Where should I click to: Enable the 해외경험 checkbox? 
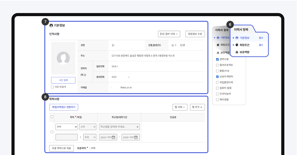point(217,100)
